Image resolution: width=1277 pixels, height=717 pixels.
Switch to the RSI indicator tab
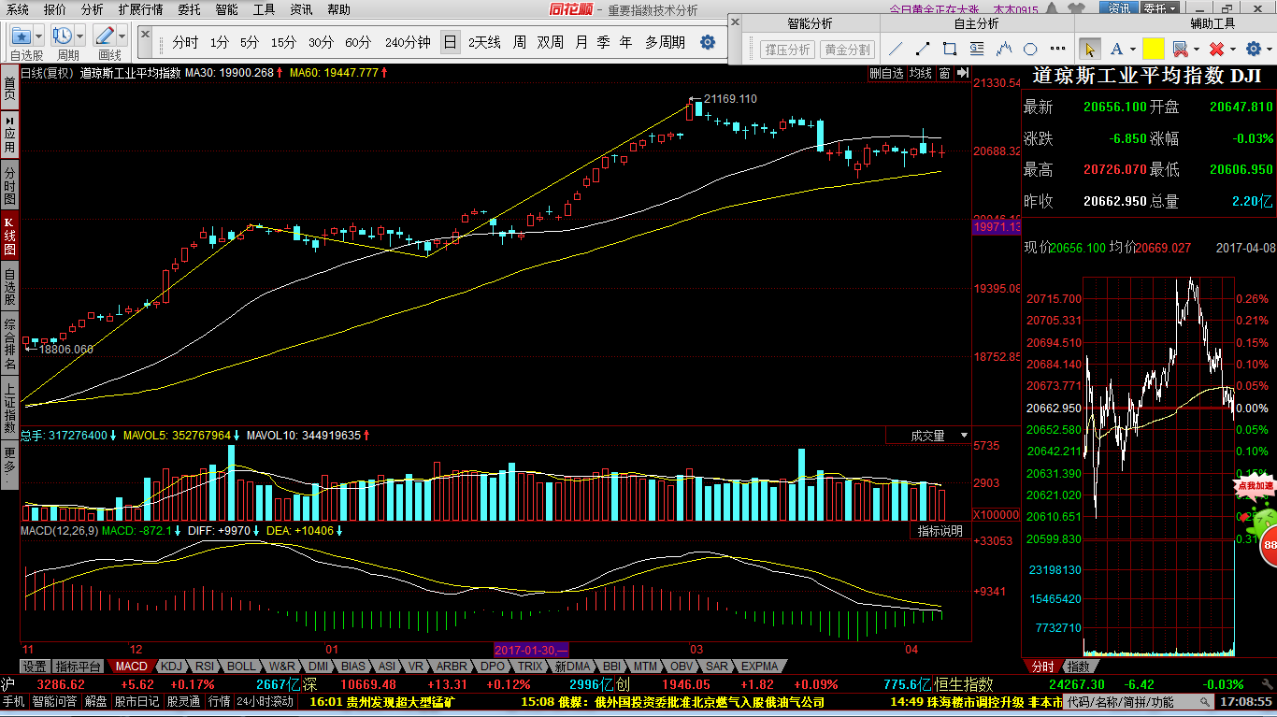204,667
